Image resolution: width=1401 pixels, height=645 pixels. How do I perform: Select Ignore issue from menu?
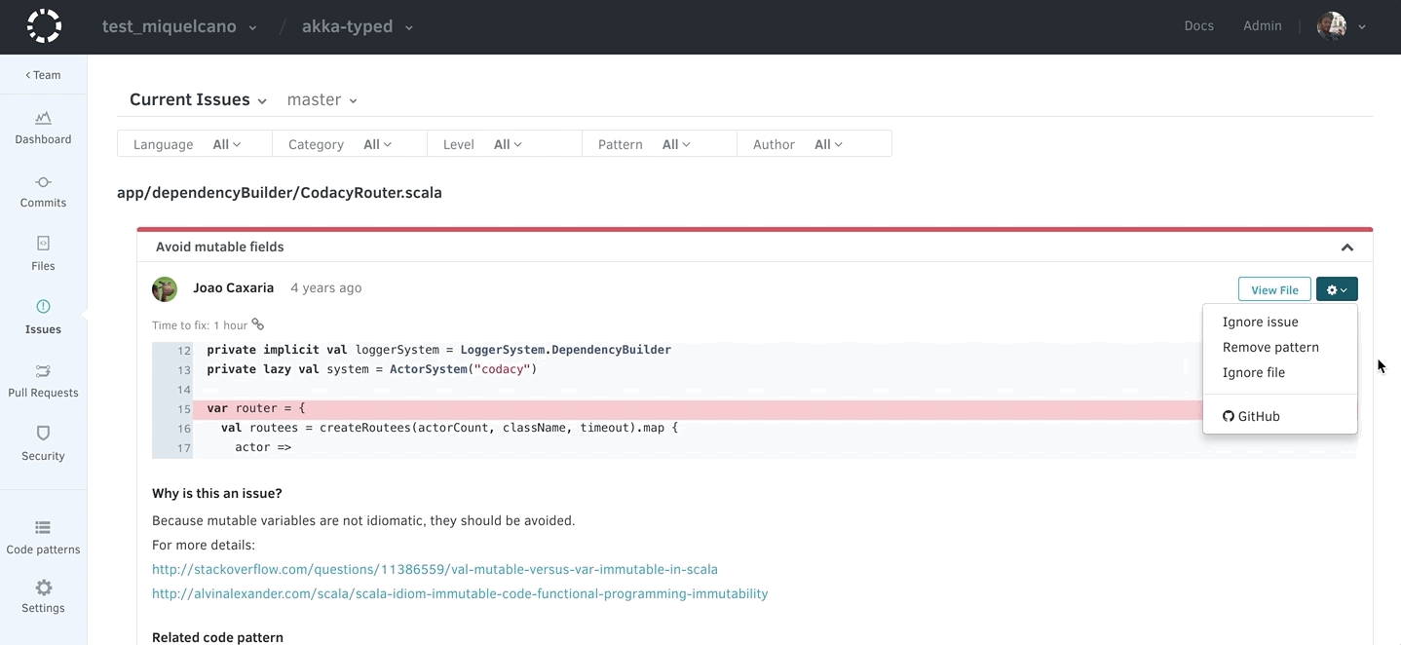click(x=1260, y=322)
